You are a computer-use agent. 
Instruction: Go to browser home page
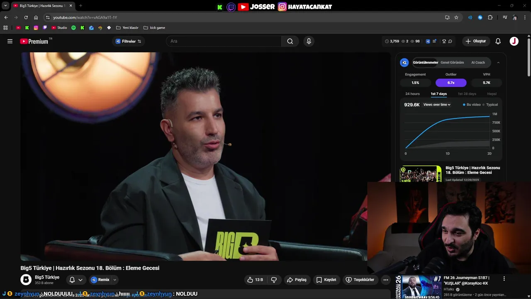(x=36, y=17)
